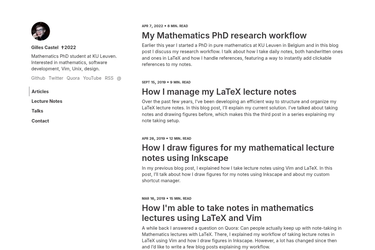Screen dimensions: 375x250
Task: Open the @ email icon link
Action: click(x=119, y=78)
